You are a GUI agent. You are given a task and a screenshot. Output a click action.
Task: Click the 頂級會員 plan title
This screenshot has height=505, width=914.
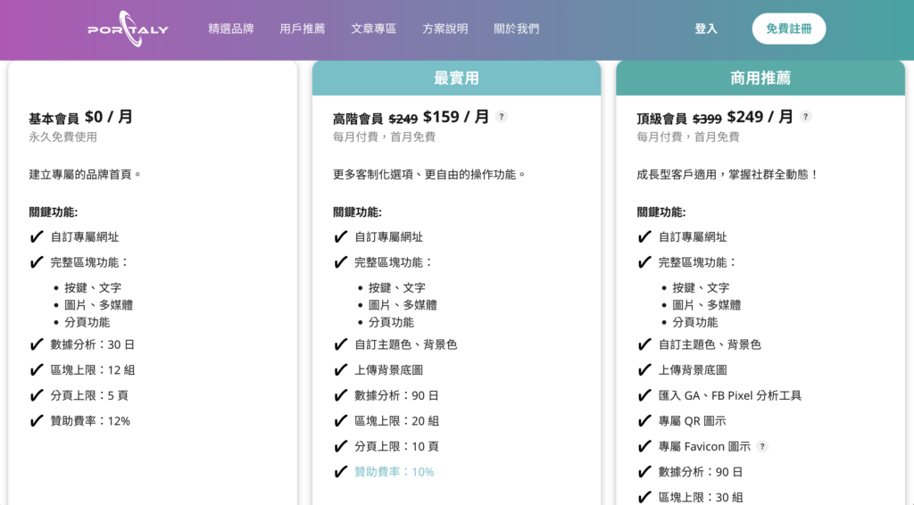coord(661,119)
